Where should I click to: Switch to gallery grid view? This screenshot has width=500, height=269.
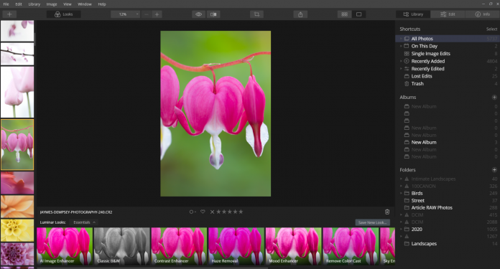[x=344, y=14]
